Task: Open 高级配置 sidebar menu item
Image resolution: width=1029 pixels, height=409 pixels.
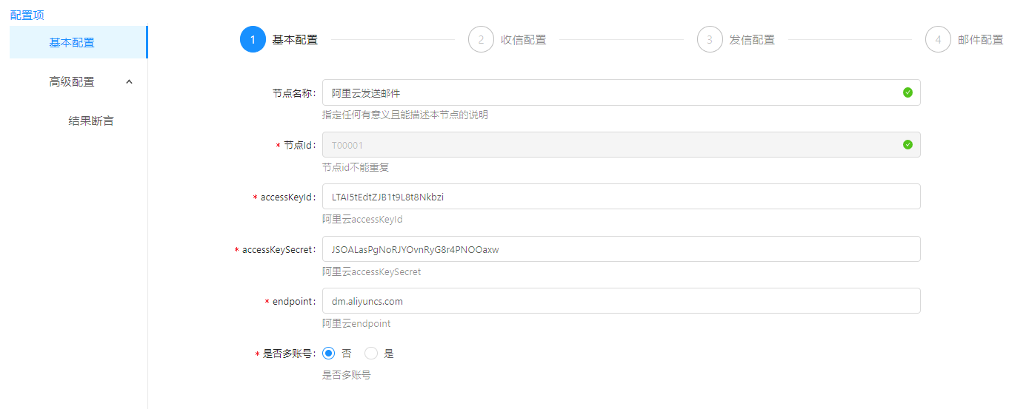Action: [x=72, y=82]
